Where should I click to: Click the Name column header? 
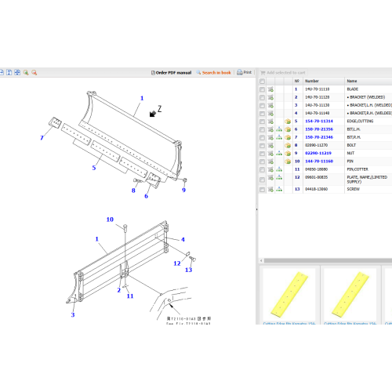pyautogui.click(x=368, y=81)
